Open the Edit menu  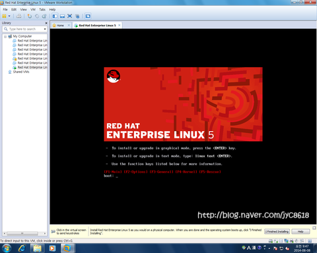point(14,9)
